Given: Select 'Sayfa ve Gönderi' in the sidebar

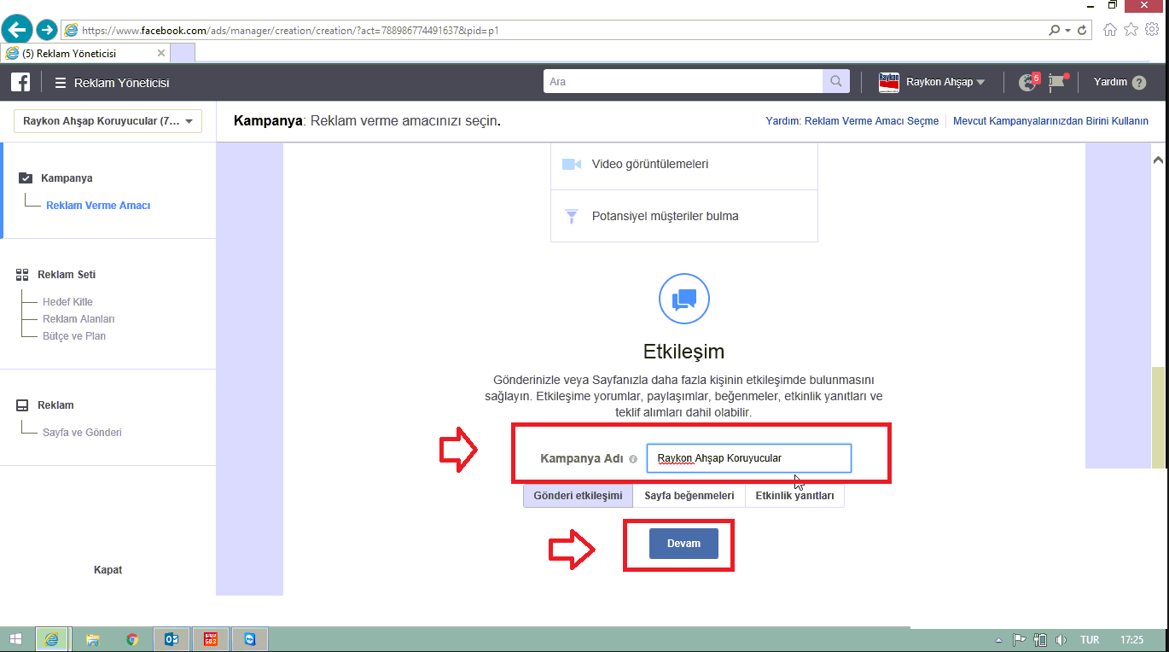Looking at the screenshot, I should (82, 433).
